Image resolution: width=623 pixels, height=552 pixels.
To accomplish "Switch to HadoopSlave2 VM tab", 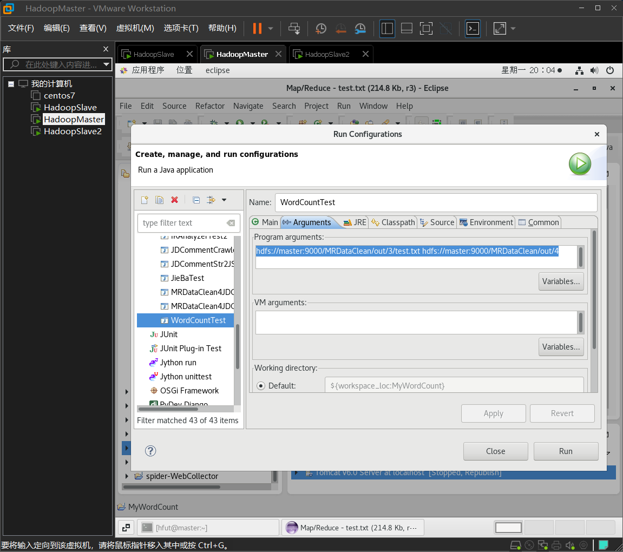I will 327,54.
